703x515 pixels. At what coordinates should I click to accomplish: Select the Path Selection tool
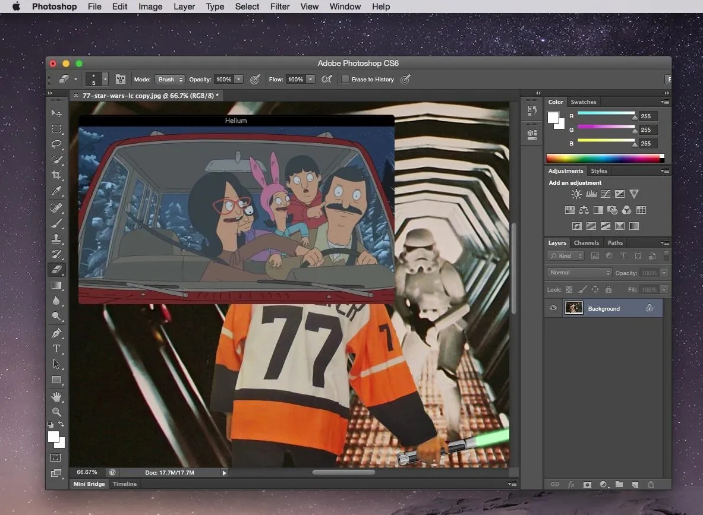(x=56, y=364)
